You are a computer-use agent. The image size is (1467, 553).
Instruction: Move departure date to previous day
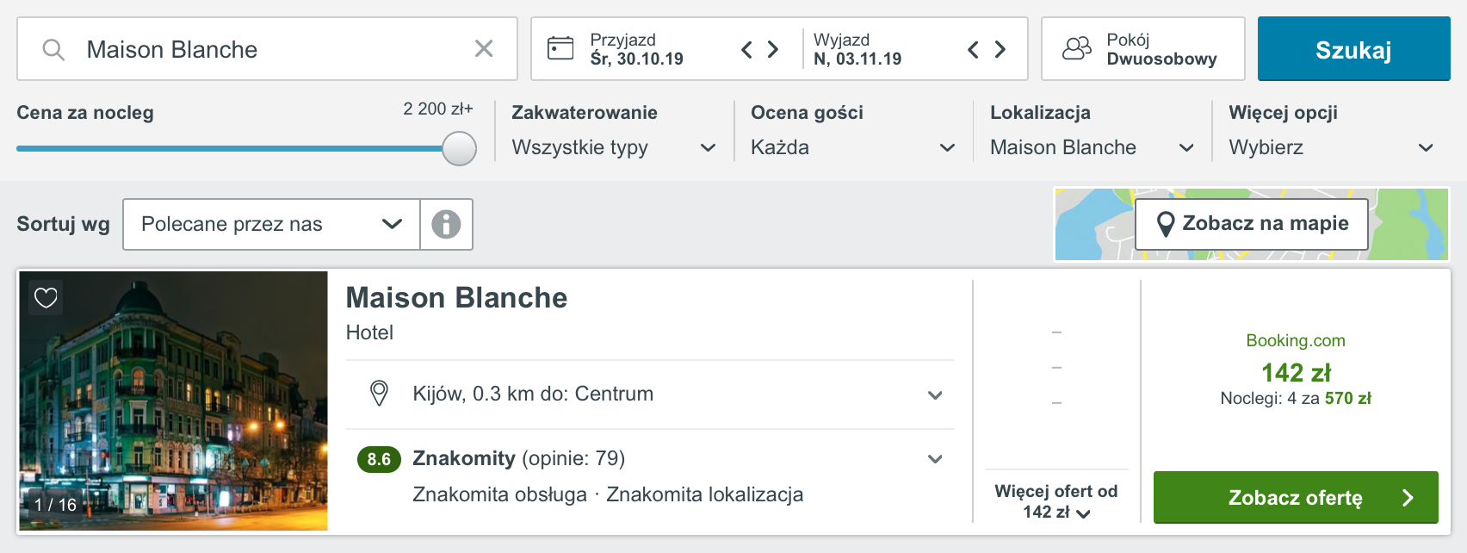coord(973,50)
